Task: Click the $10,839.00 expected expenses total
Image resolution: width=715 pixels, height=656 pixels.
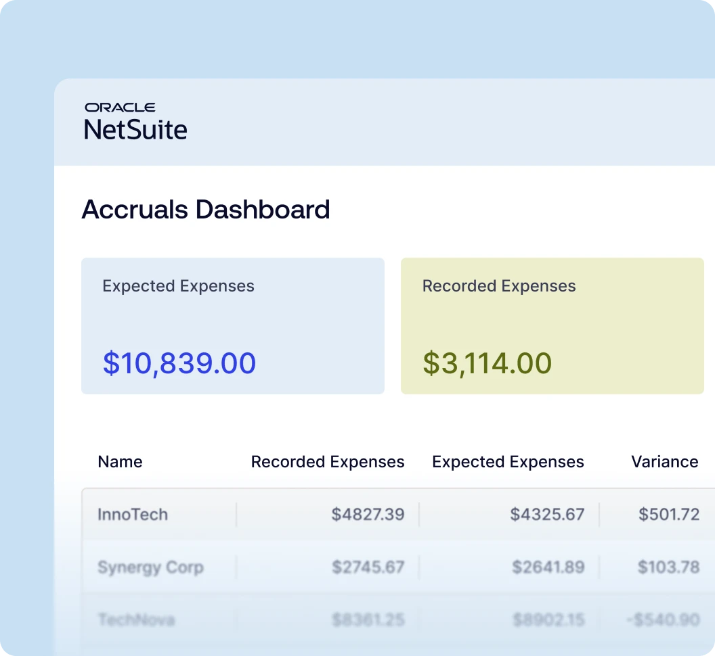Action: click(x=179, y=363)
